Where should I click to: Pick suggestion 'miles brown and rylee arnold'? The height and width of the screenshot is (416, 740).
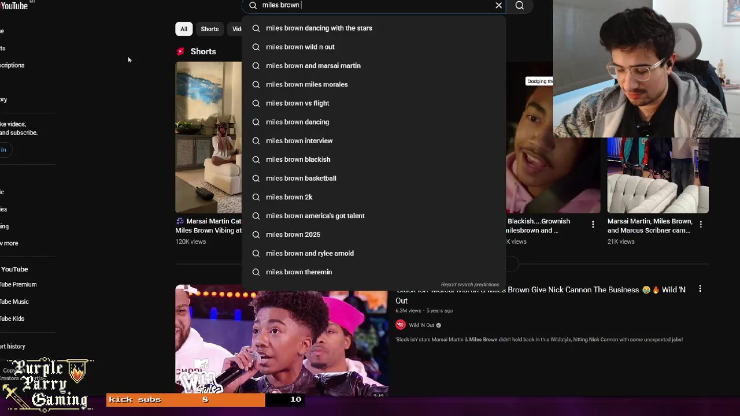click(x=373, y=253)
